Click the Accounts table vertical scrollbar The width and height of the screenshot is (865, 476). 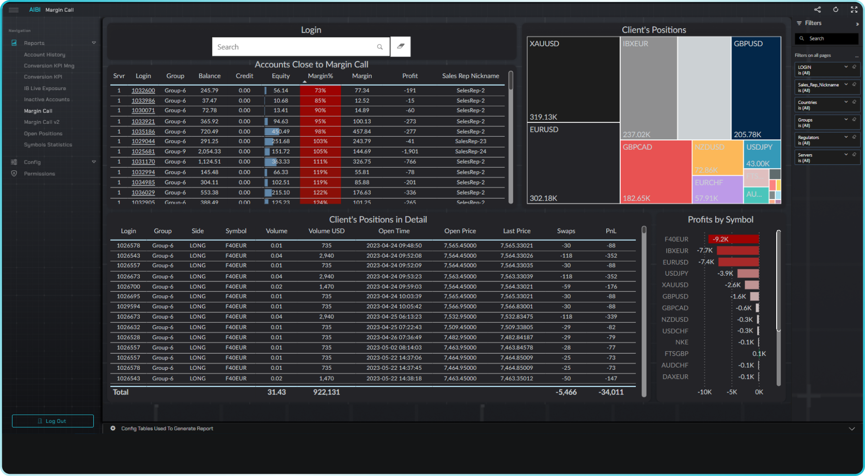coord(510,81)
